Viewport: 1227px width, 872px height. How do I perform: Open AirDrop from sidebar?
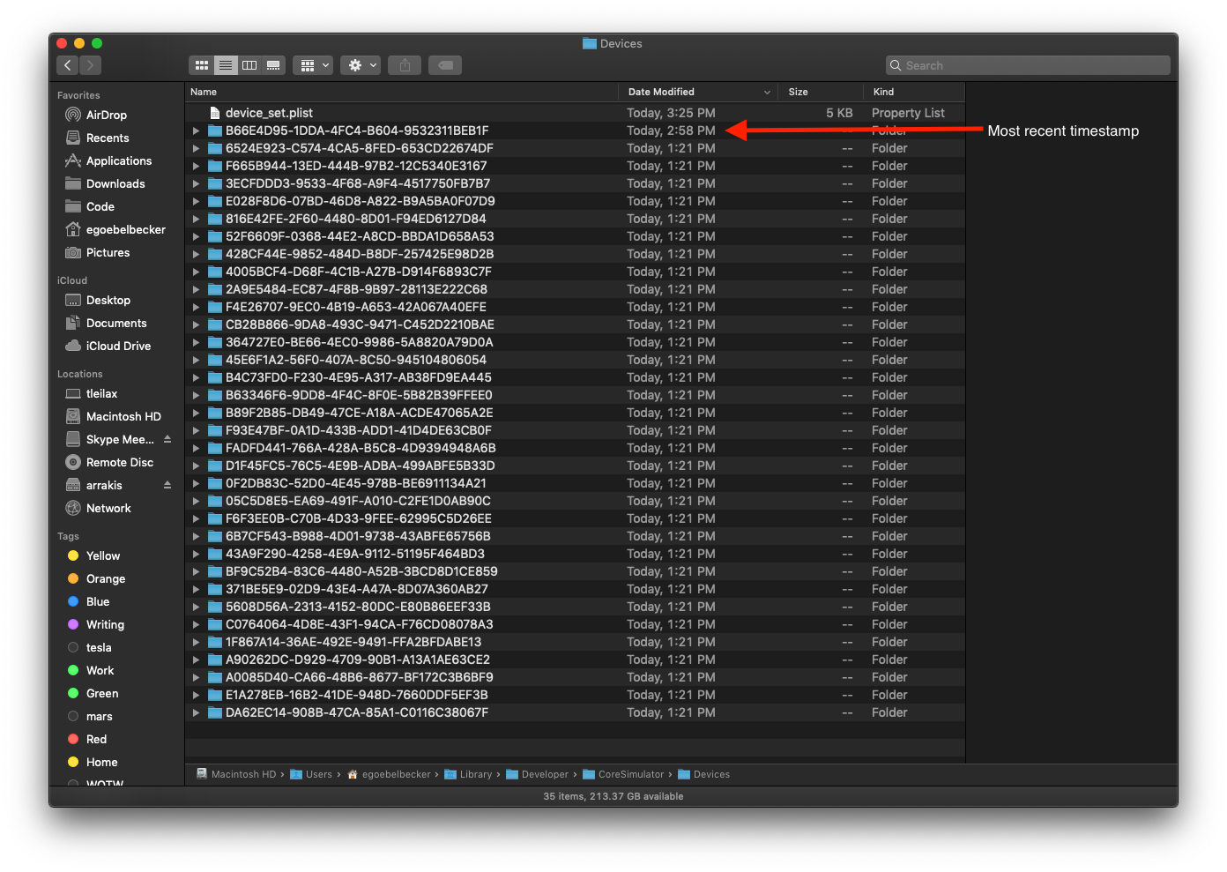pos(106,115)
